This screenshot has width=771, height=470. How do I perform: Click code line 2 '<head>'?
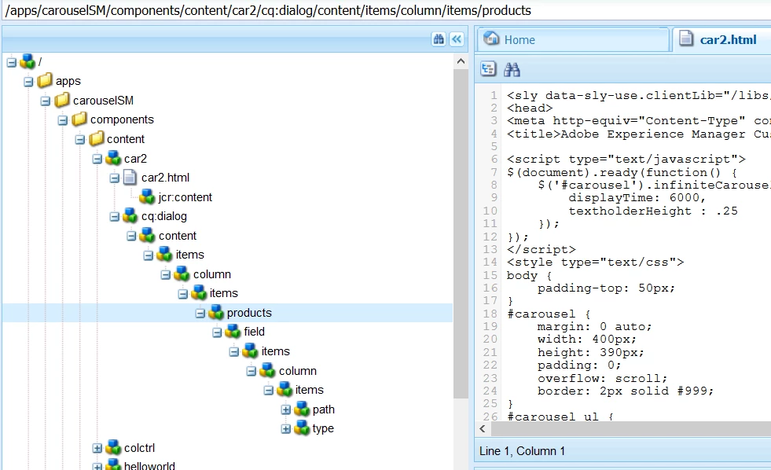pos(530,108)
